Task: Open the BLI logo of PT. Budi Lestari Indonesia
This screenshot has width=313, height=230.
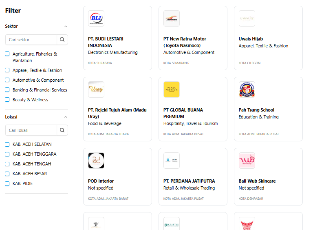Action: [96, 18]
